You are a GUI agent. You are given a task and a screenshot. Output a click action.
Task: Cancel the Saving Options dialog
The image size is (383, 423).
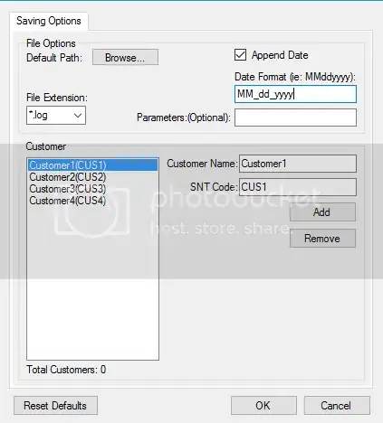337,406
